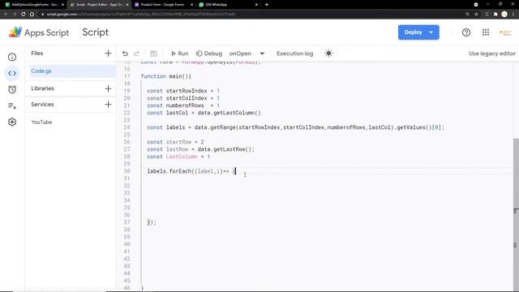Image resolution: width=519 pixels, height=292 pixels.
Task: Open the Google apps grid
Action: (486, 32)
